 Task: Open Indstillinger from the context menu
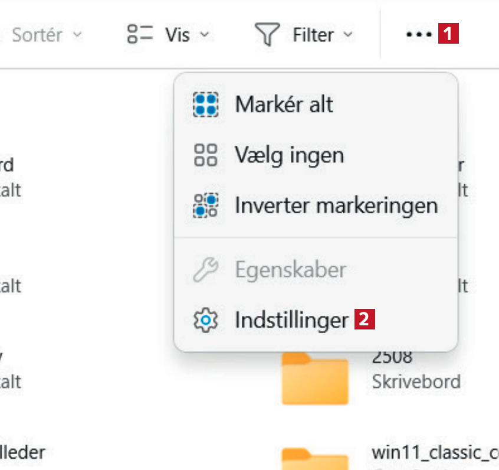tap(291, 321)
